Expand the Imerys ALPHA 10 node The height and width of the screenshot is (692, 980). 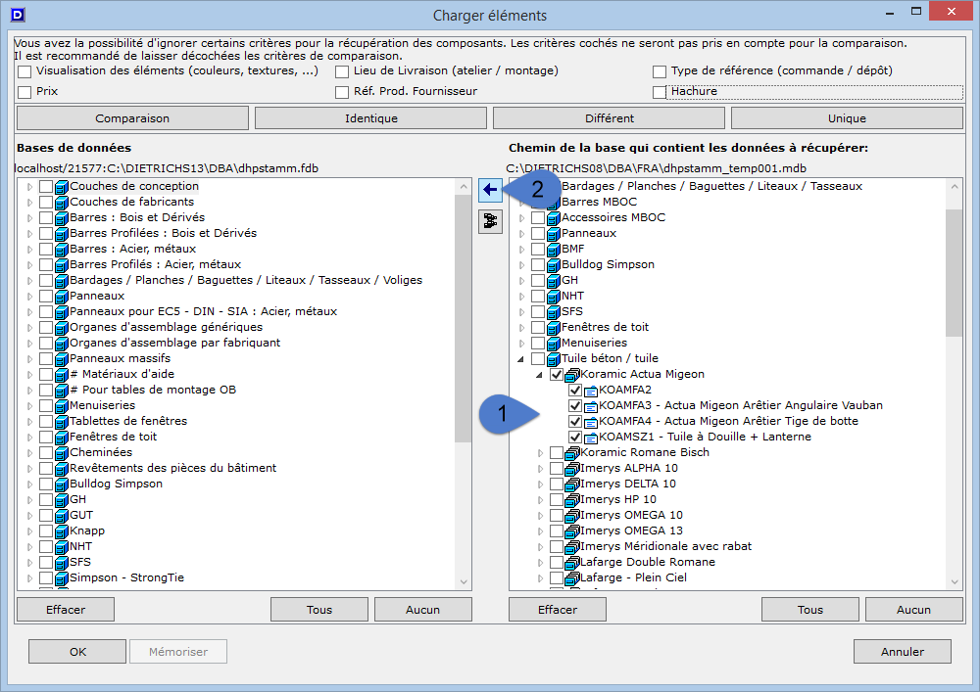539,468
